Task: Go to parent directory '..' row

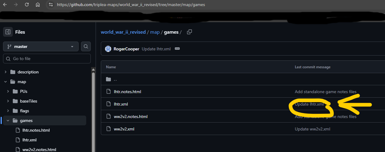Action: click(243, 79)
